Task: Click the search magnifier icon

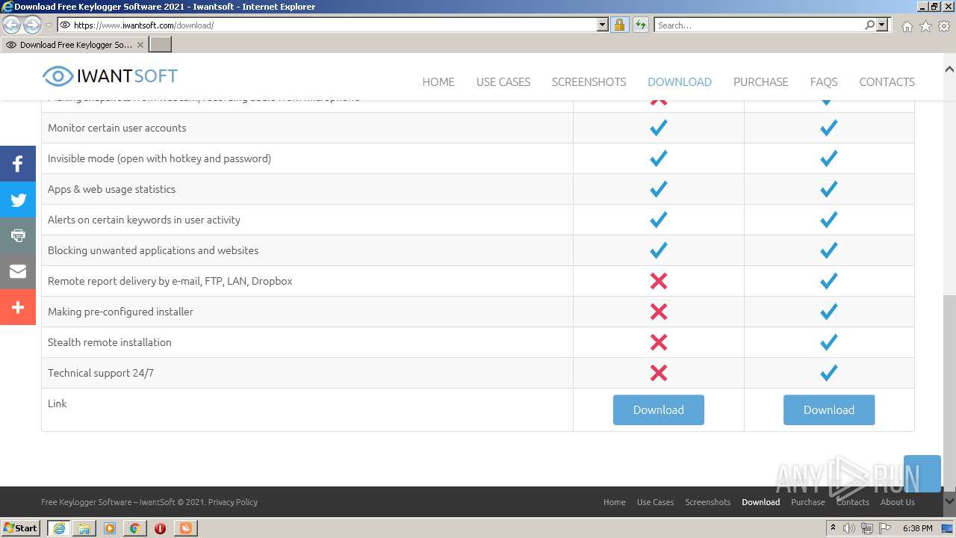Action: tap(869, 25)
